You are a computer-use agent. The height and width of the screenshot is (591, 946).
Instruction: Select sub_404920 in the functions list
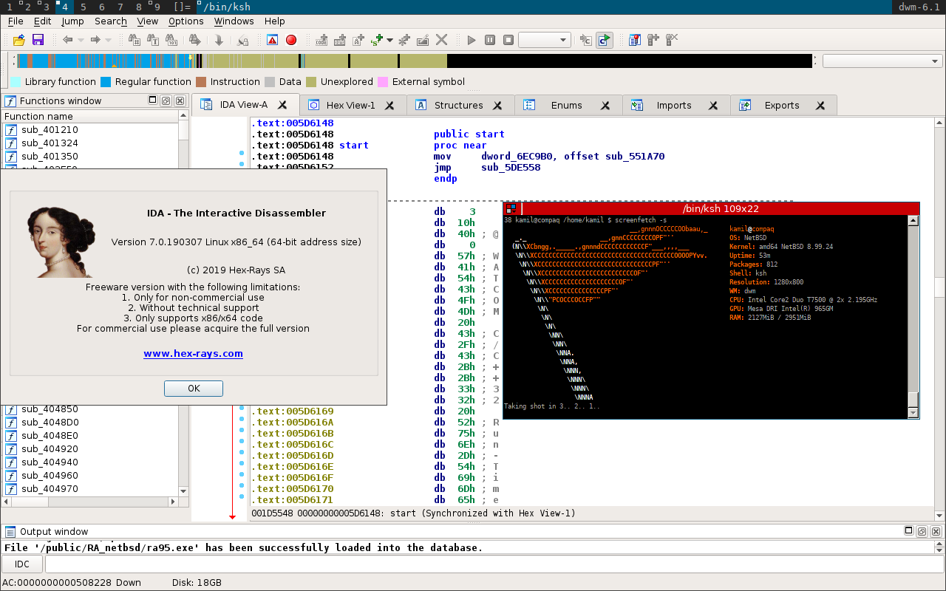tap(50, 448)
